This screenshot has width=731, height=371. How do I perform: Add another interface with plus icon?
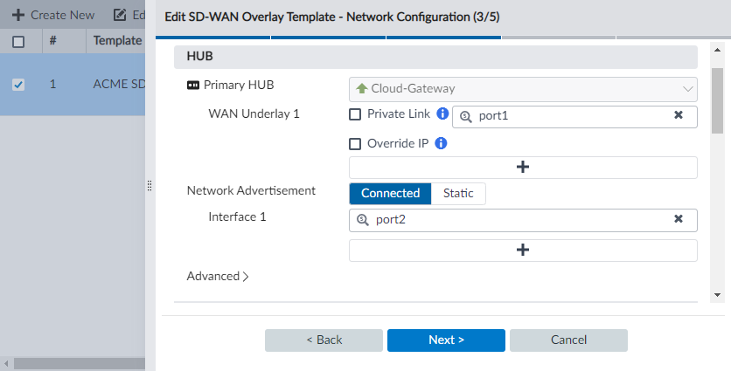523,251
